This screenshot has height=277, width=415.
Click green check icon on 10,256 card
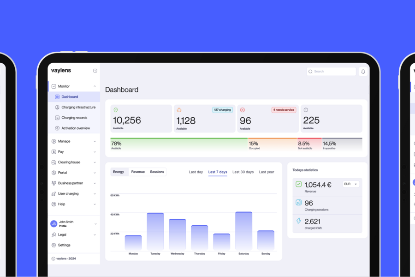click(x=116, y=110)
